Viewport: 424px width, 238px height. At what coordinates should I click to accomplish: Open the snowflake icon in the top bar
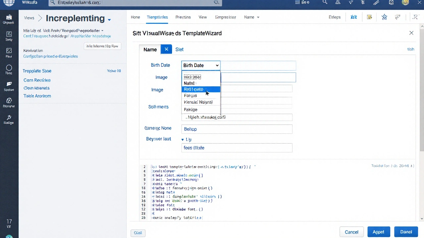click(363, 2)
